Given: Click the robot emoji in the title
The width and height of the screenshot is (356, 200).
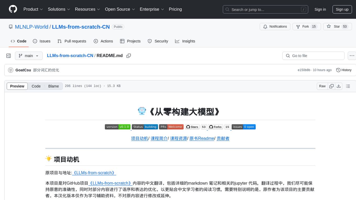Looking at the screenshot, I should tap(142, 111).
